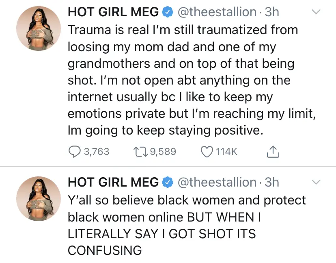
Task: Open the caret menu on the first tweet
Action: point(315,12)
